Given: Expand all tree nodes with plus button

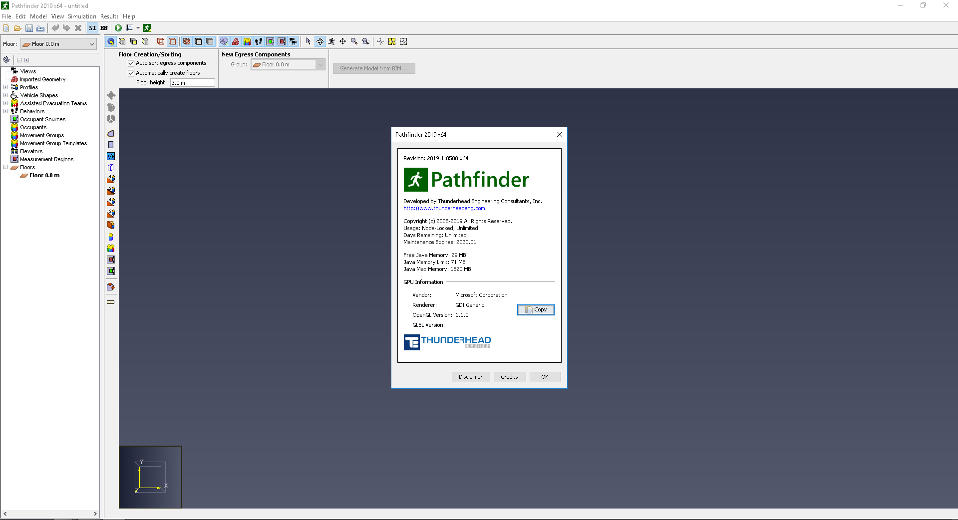Looking at the screenshot, I should point(27,60).
